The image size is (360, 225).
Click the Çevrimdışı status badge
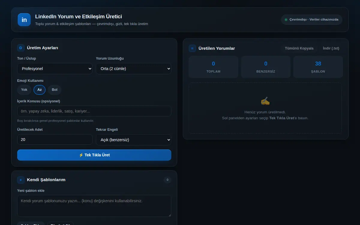pos(312,20)
